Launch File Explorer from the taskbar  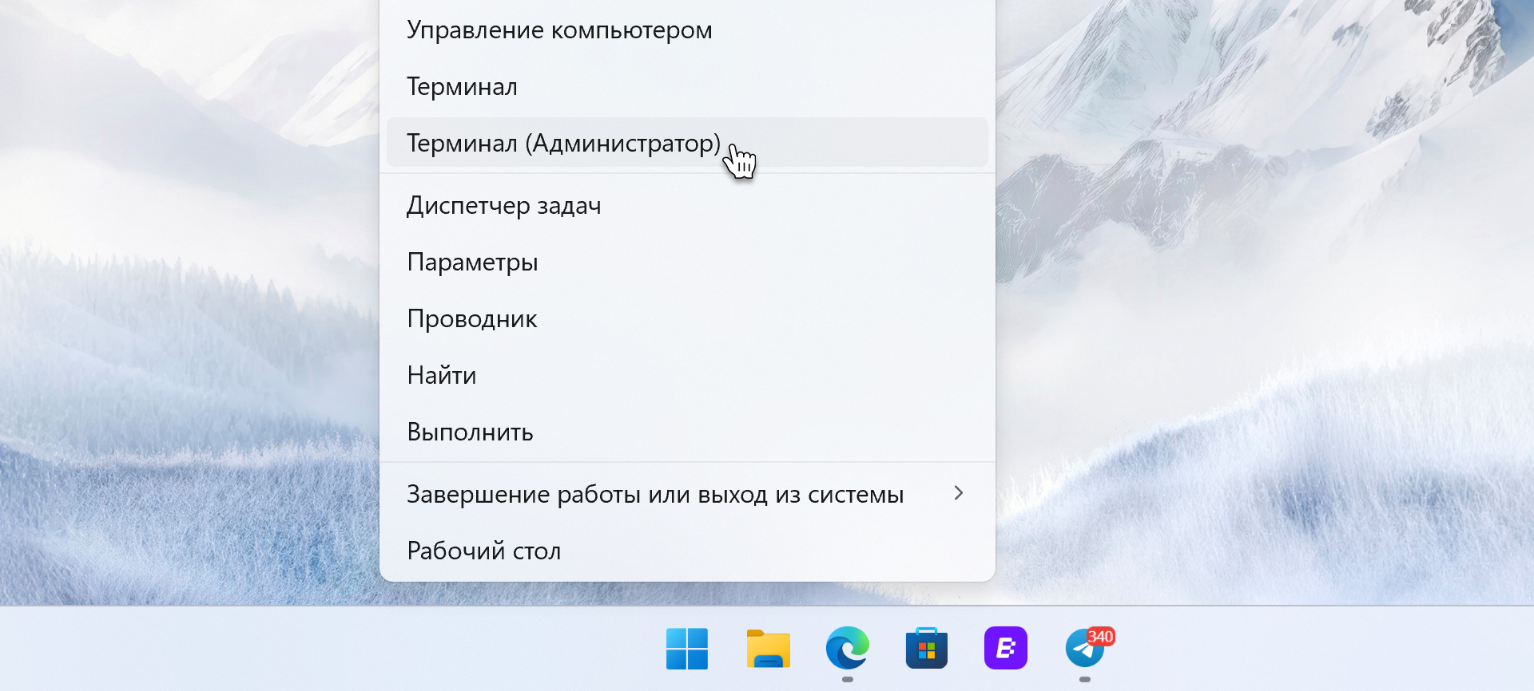click(768, 648)
